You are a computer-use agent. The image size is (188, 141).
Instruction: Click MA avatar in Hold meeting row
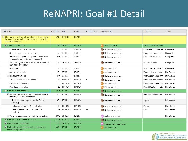point(102,69)
